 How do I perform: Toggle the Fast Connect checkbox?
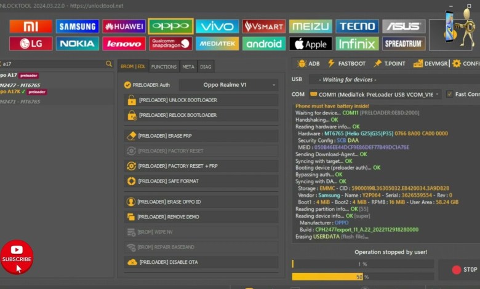point(449,94)
